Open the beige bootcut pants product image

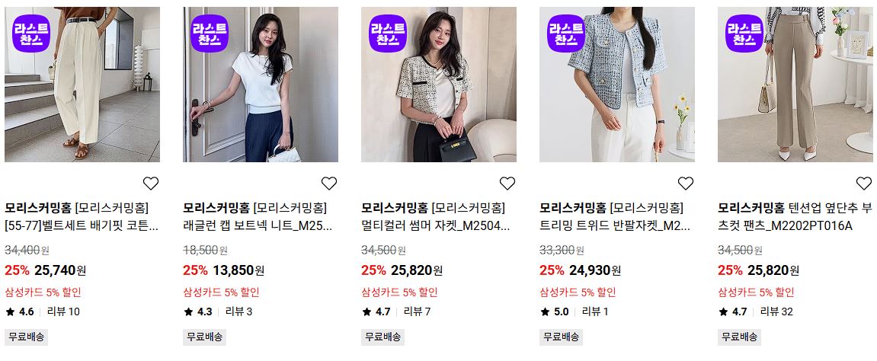click(x=795, y=85)
